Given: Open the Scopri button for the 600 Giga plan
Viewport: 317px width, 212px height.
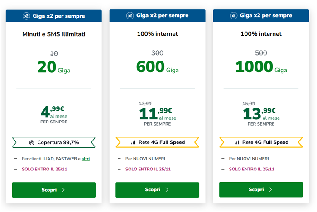Looking at the screenshot, I should [157, 189].
